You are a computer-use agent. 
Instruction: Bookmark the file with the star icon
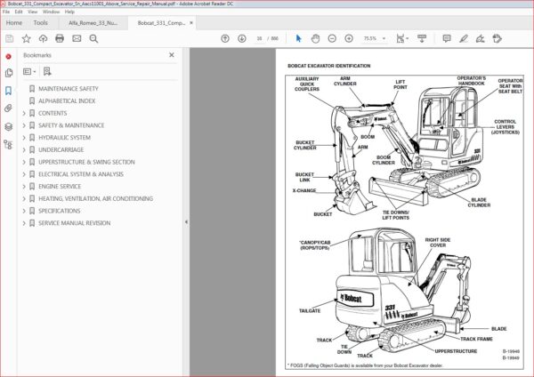(26, 38)
